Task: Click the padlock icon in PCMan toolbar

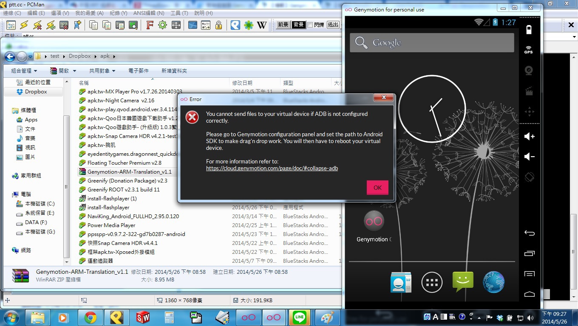Action: (x=218, y=25)
